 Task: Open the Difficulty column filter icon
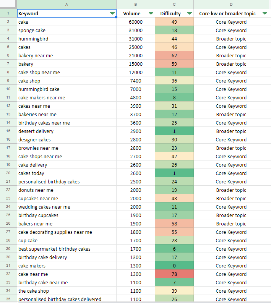[x=190, y=13]
